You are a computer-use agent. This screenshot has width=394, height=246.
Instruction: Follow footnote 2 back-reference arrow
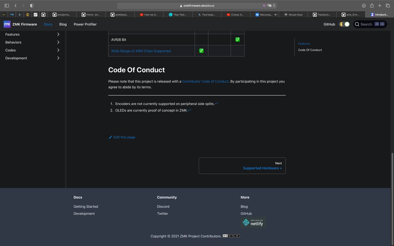coord(190,110)
